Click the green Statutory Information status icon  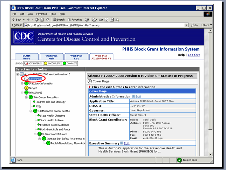pos(26,83)
